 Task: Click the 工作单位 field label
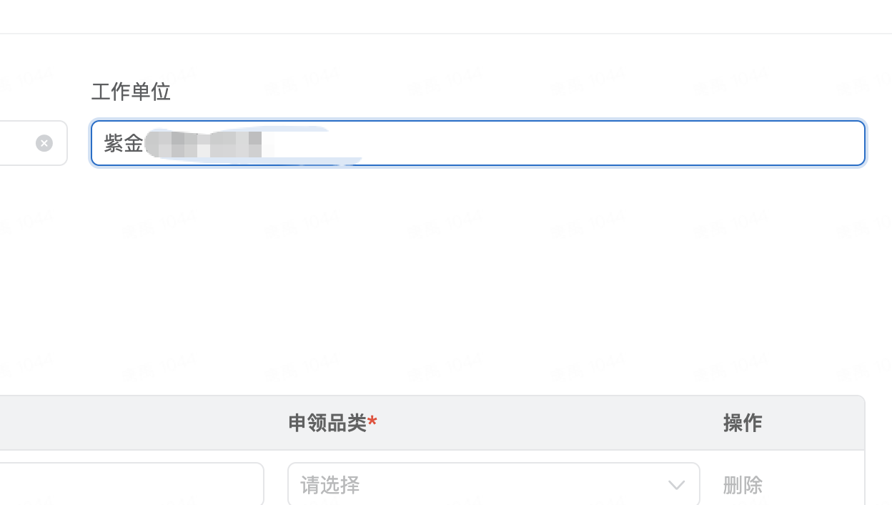131,92
